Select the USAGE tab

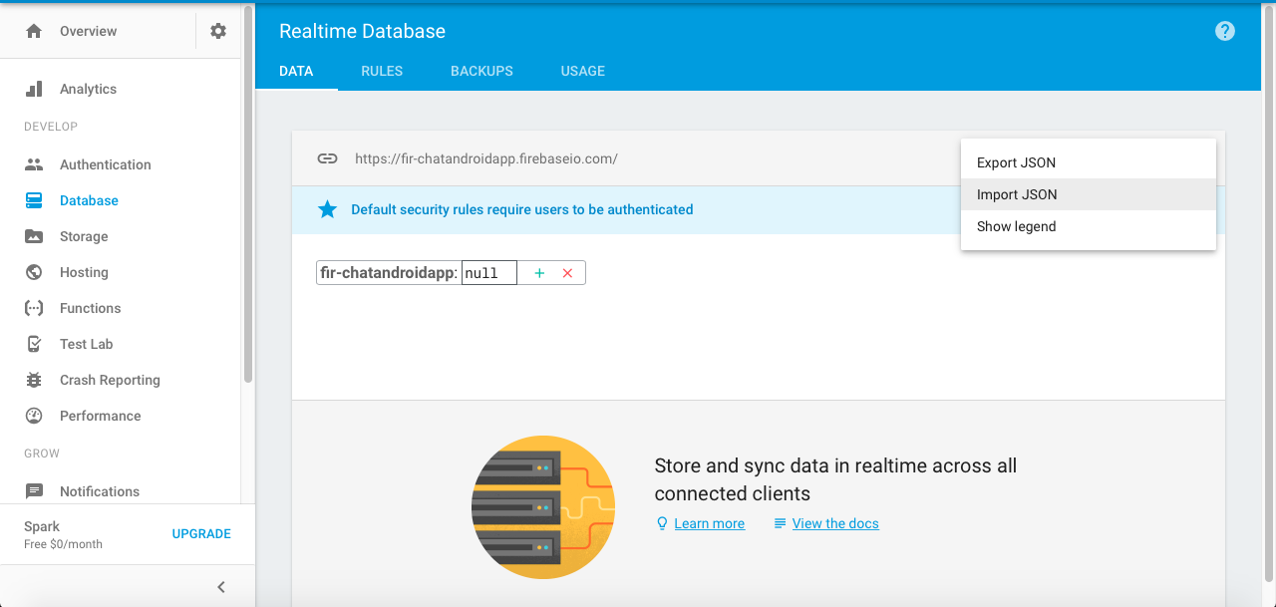tap(583, 71)
